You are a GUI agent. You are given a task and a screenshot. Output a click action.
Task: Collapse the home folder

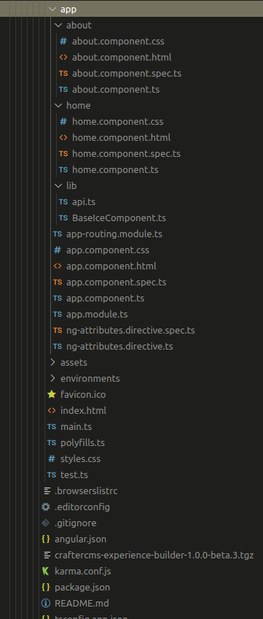pyautogui.click(x=58, y=105)
